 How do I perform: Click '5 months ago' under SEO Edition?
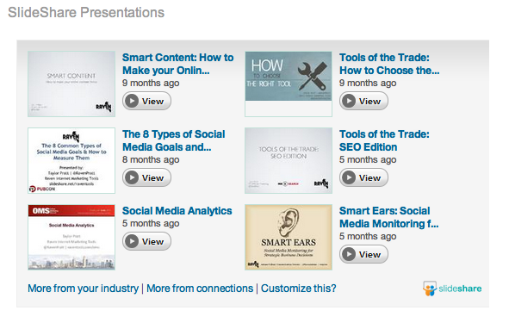368,160
